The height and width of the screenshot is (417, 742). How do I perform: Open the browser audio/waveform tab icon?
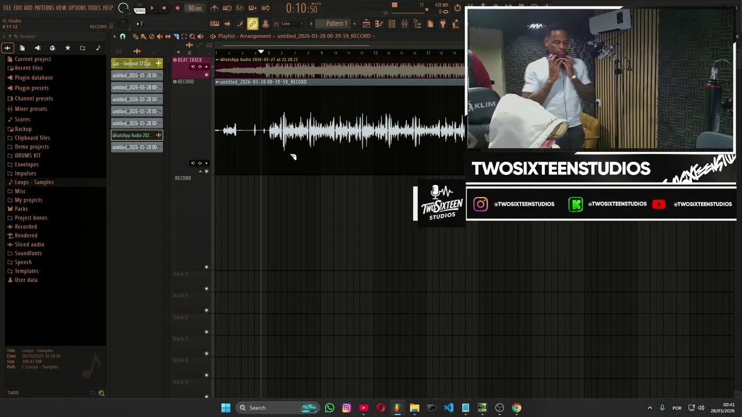click(x=8, y=48)
